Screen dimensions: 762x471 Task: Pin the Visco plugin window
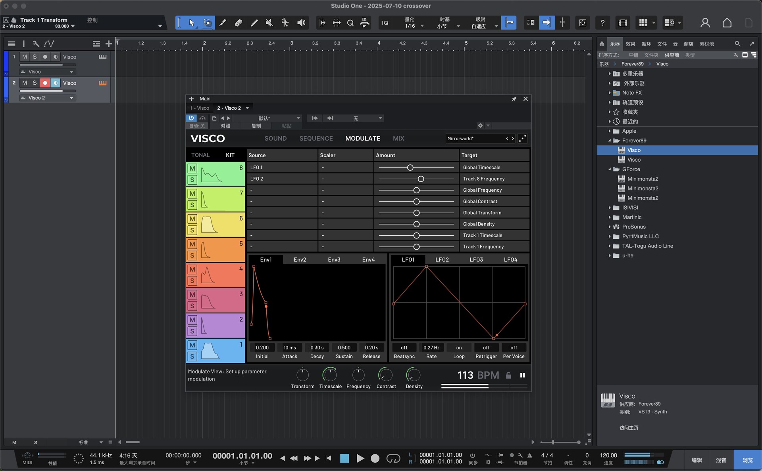click(514, 99)
